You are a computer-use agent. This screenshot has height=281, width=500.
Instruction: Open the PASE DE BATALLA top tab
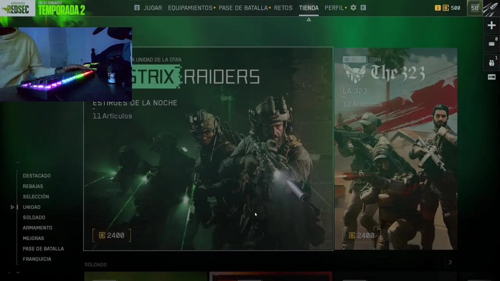(x=243, y=8)
